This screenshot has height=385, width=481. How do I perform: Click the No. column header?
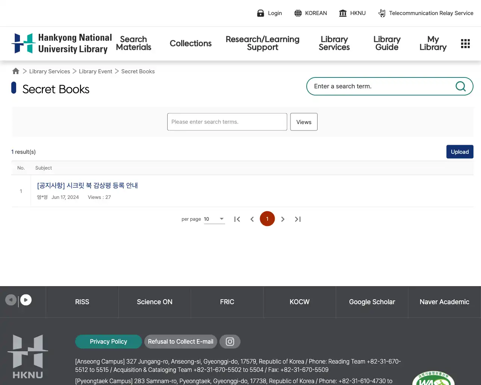click(x=21, y=168)
